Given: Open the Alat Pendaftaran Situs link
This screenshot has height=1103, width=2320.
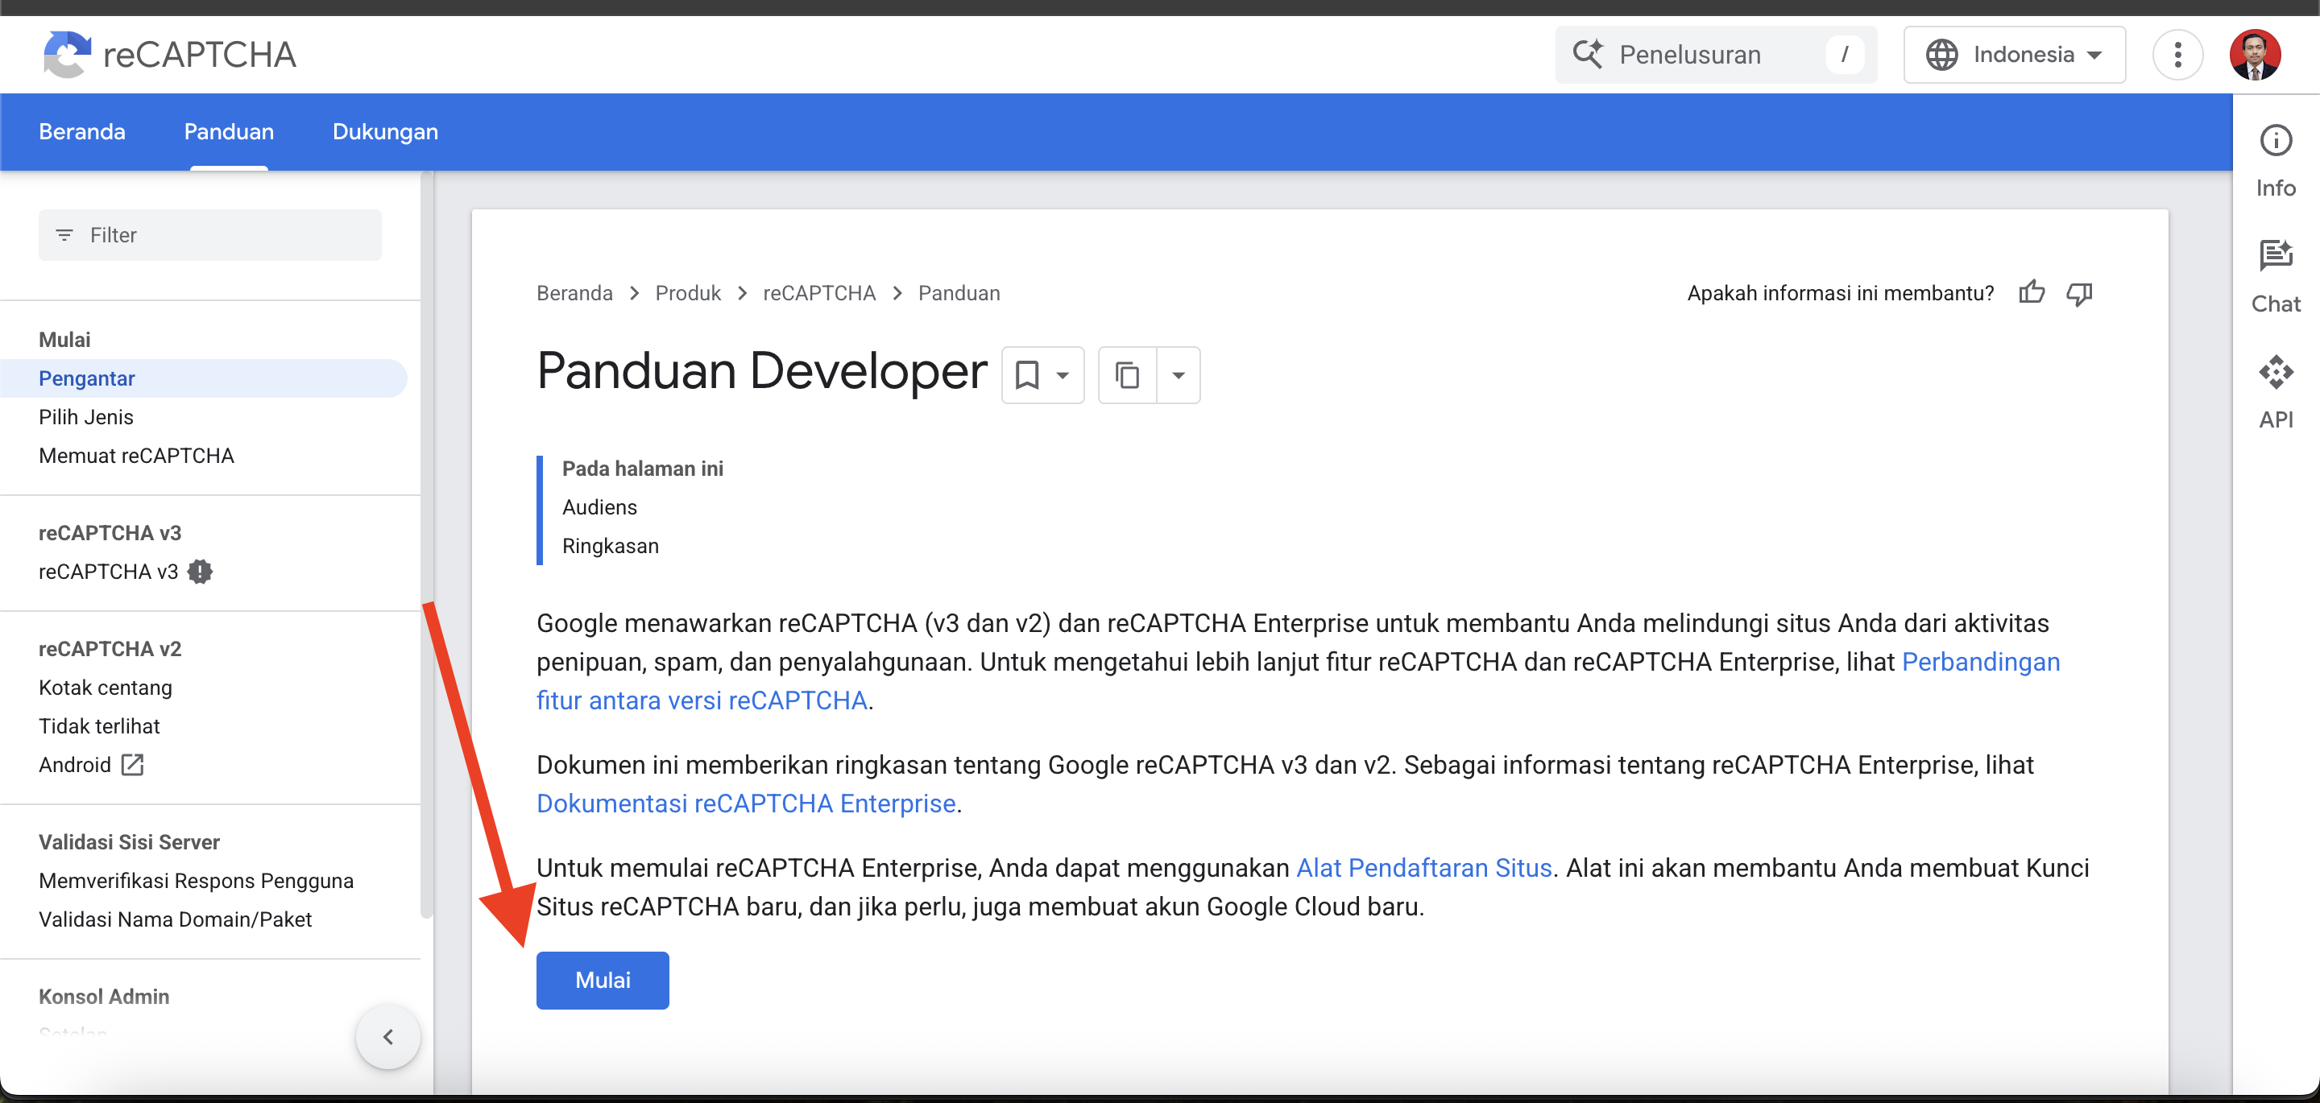Looking at the screenshot, I should pos(1423,867).
